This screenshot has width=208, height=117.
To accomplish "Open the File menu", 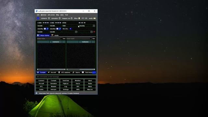I will (x=38, y=15).
